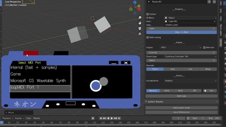Viewport: 226px width, 127px height.
Task: Jump to timeline start
Action: [x=101, y=118]
